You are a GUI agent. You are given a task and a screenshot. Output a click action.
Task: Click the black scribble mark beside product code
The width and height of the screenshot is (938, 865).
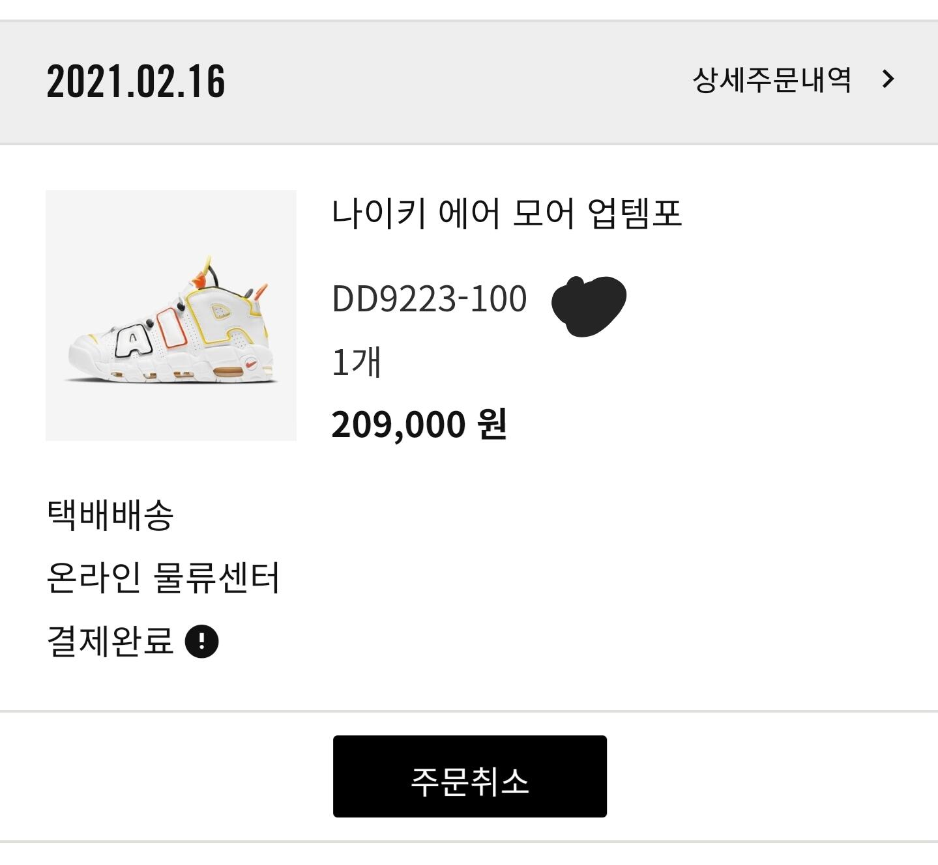click(x=589, y=305)
